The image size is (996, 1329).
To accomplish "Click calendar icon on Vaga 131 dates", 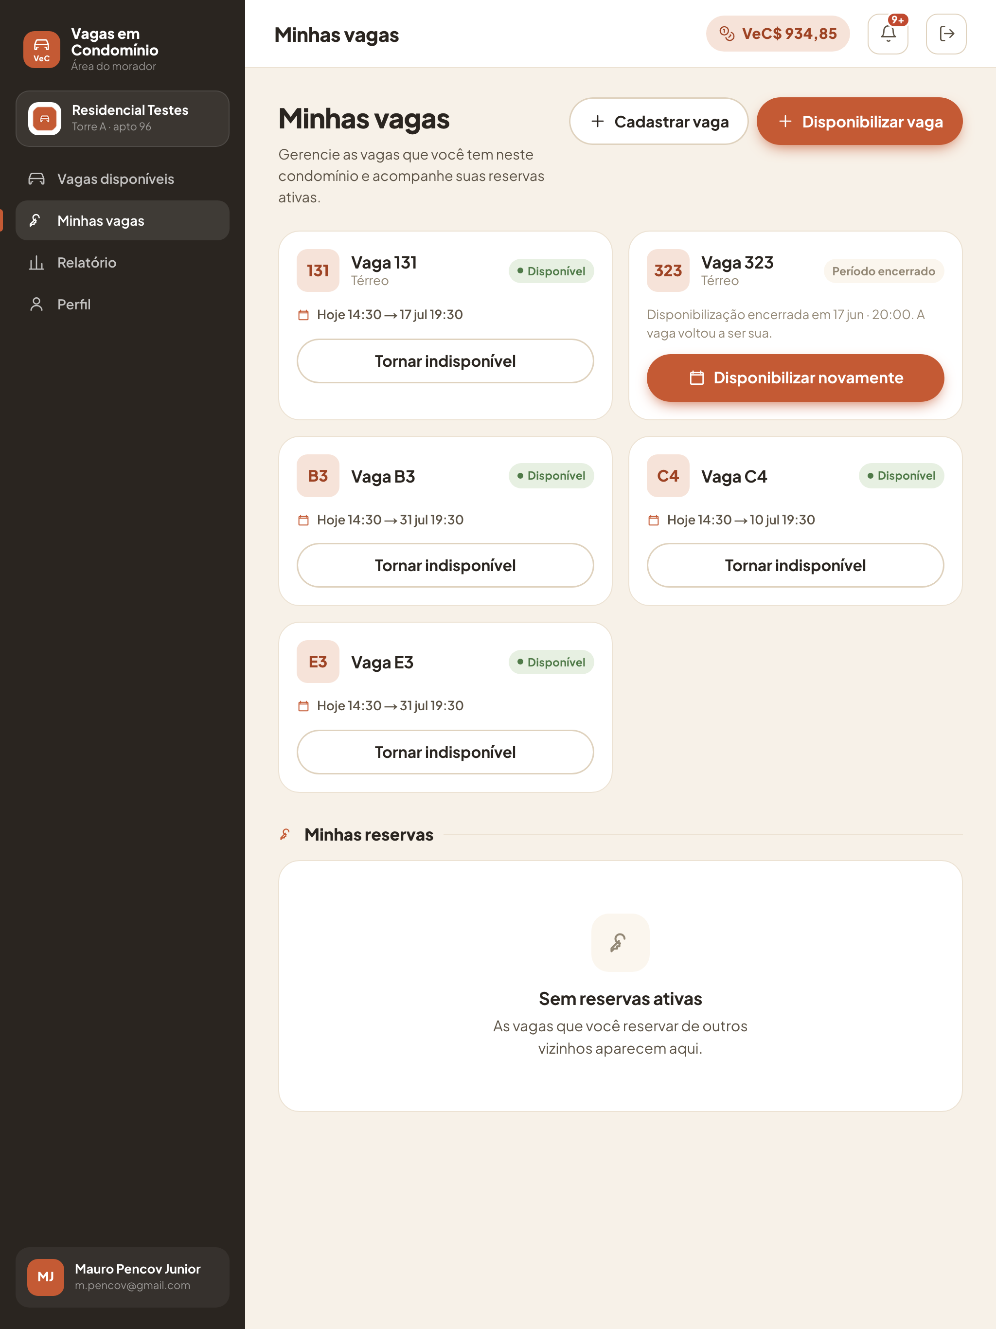I will 303,315.
